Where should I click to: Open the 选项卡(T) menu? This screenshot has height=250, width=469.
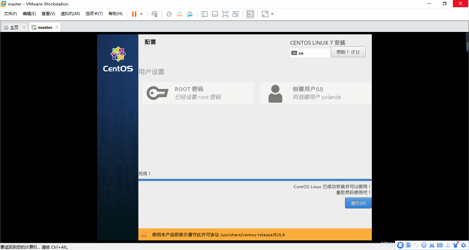(x=94, y=14)
